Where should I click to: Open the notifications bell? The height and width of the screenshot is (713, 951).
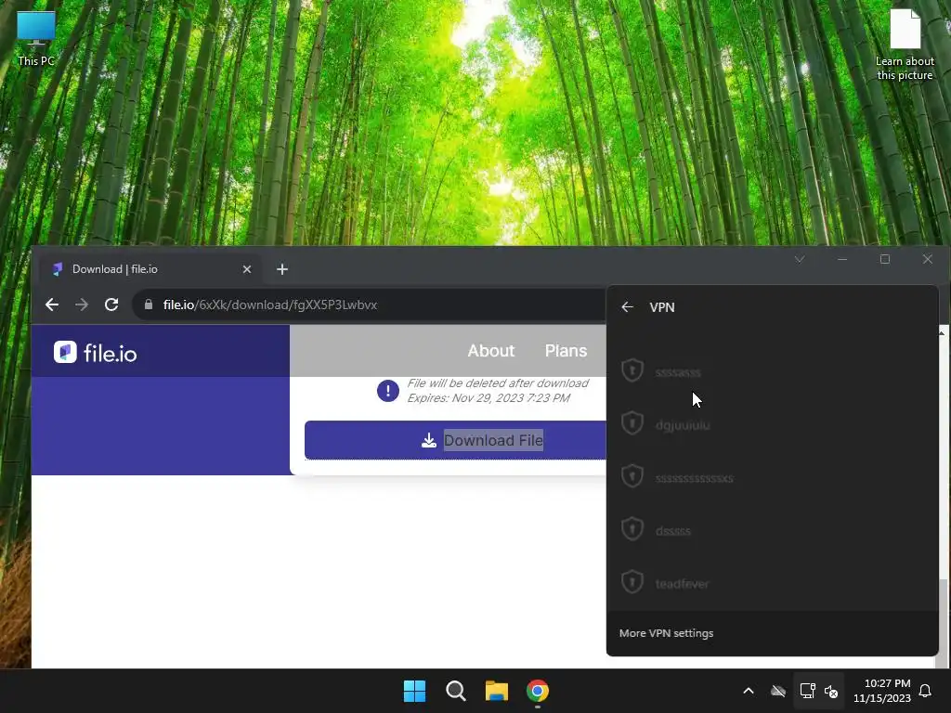(x=925, y=691)
